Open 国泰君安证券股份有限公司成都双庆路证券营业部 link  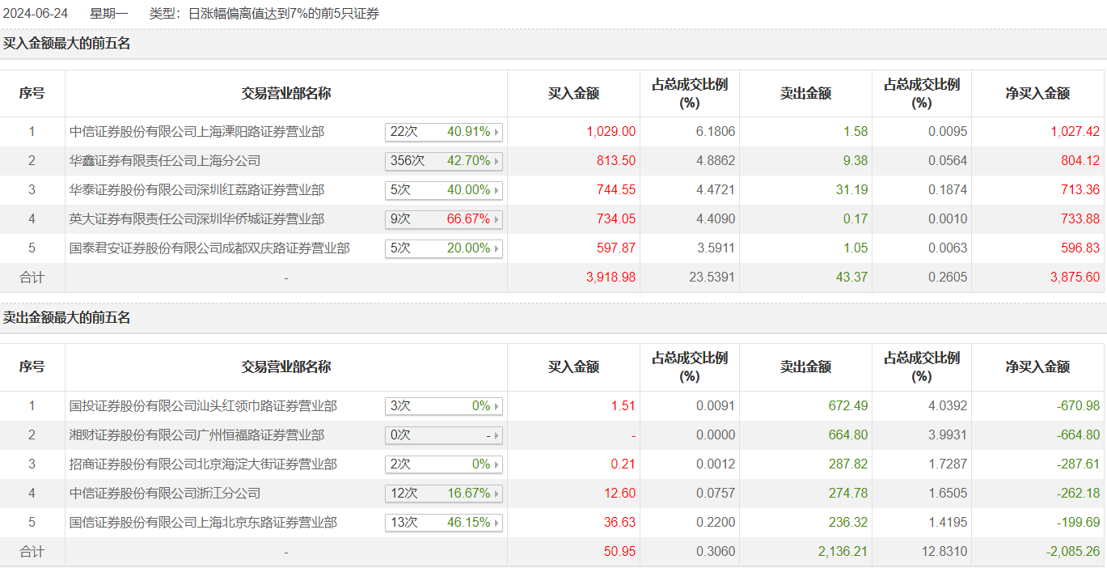tap(210, 248)
